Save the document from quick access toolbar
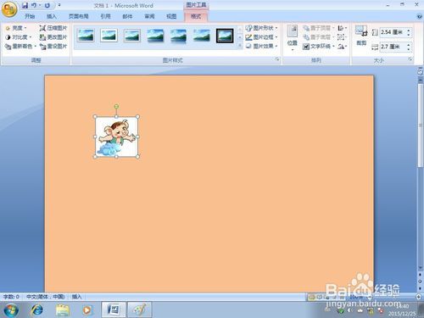Screen dimensions: 424x318 click(x=25, y=5)
